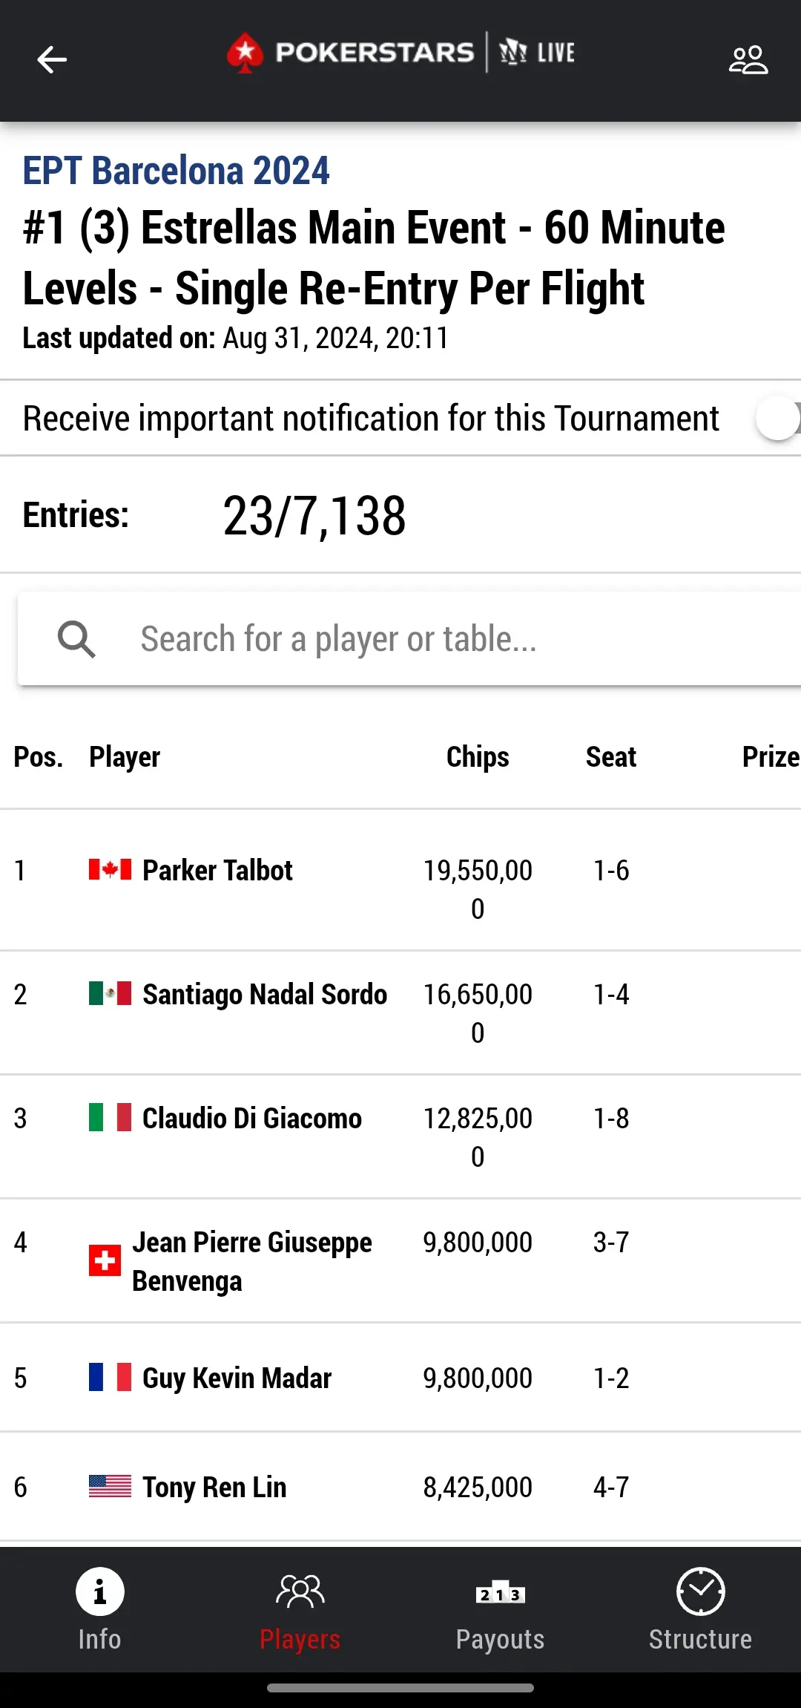Open the Structure clock icon
The width and height of the screenshot is (801, 1708).
[700, 1591]
